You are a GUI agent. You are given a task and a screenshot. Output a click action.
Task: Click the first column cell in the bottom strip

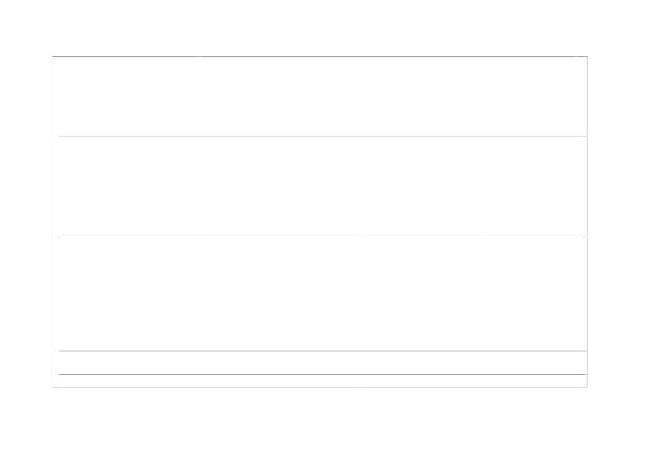(x=129, y=381)
